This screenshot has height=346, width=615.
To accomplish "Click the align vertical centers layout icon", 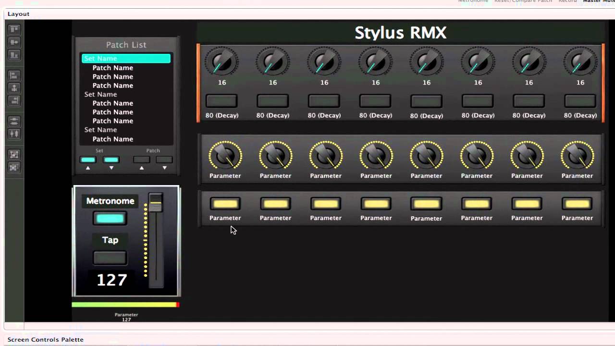I will (14, 42).
